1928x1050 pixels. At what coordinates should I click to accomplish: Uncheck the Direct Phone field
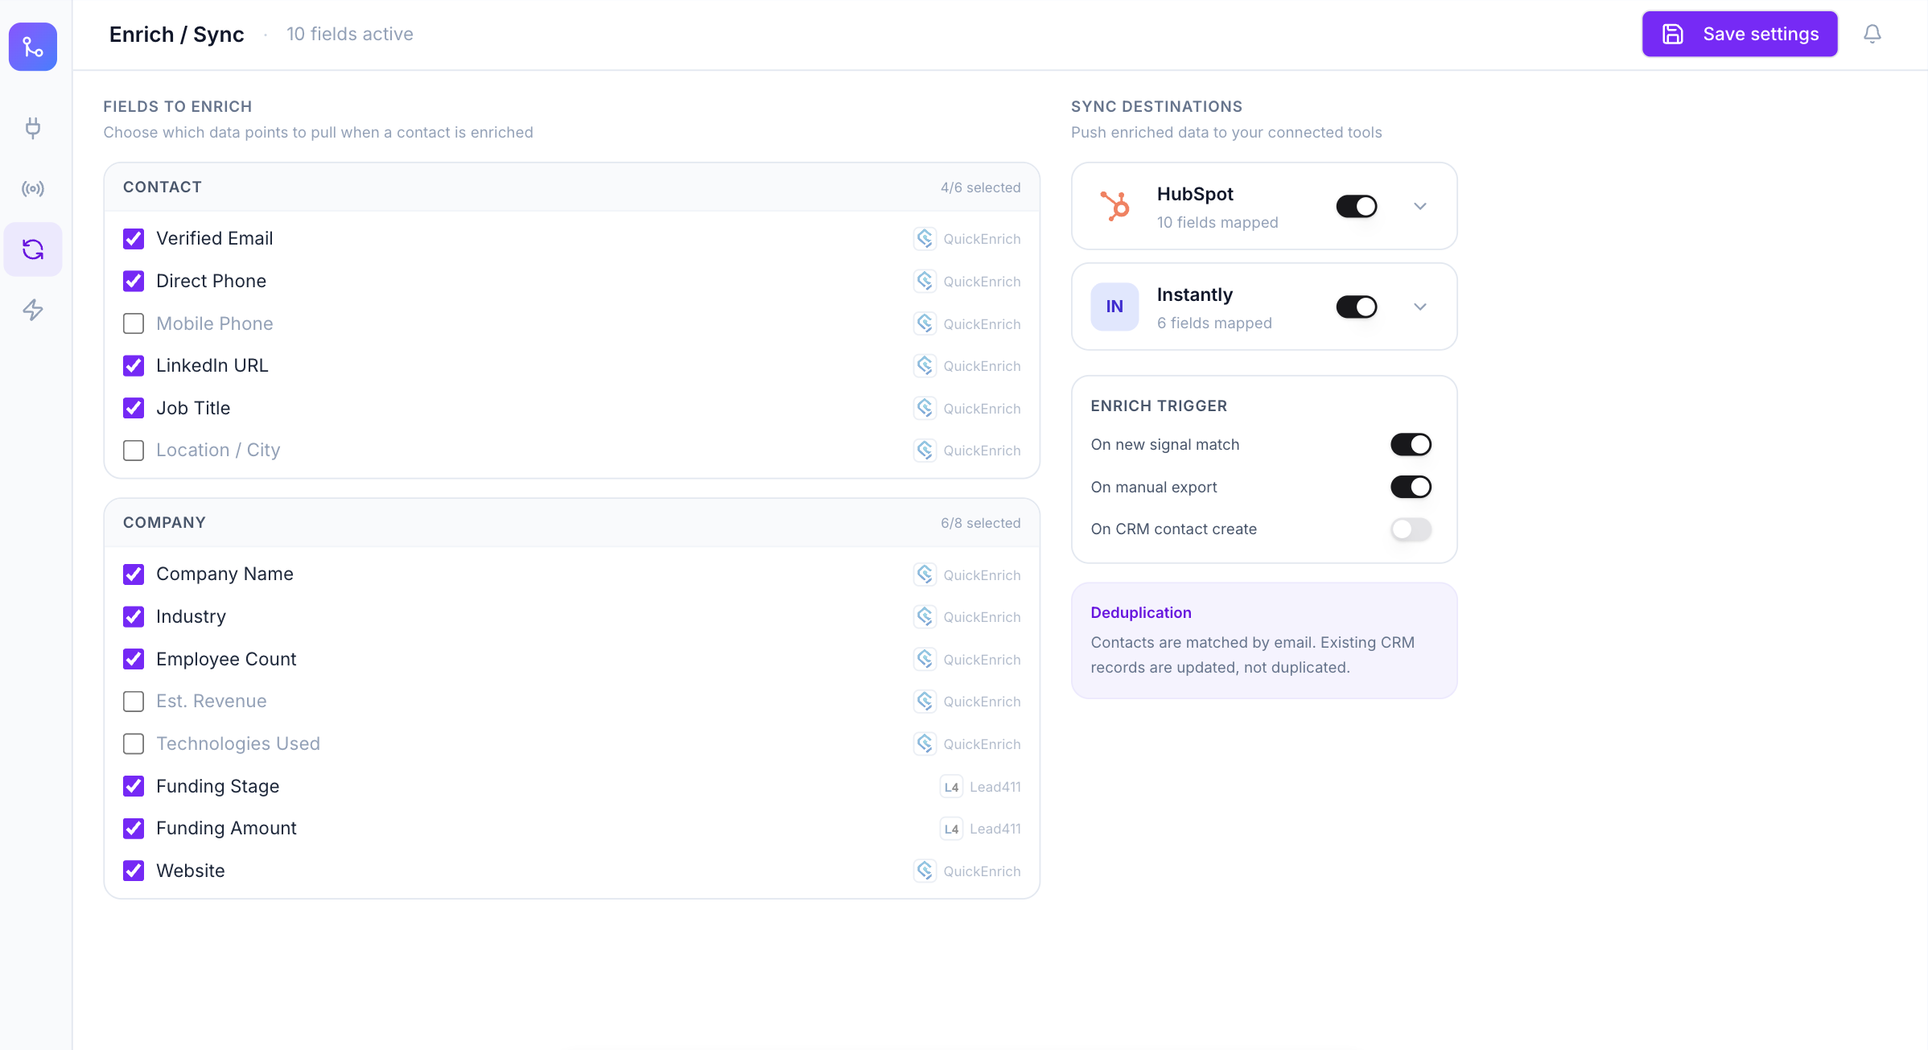(x=134, y=281)
